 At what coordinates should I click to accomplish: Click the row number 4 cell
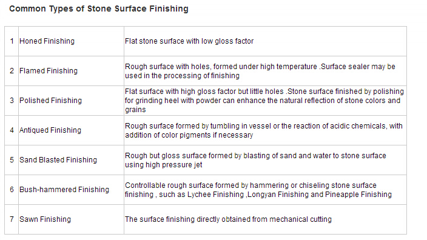12,130
